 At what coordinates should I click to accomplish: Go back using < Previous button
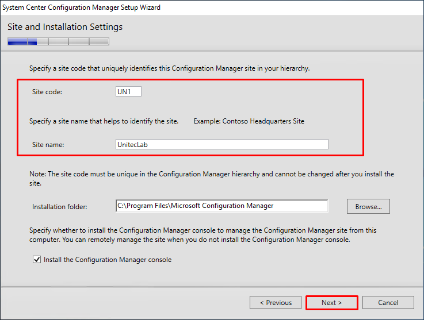coord(276,302)
